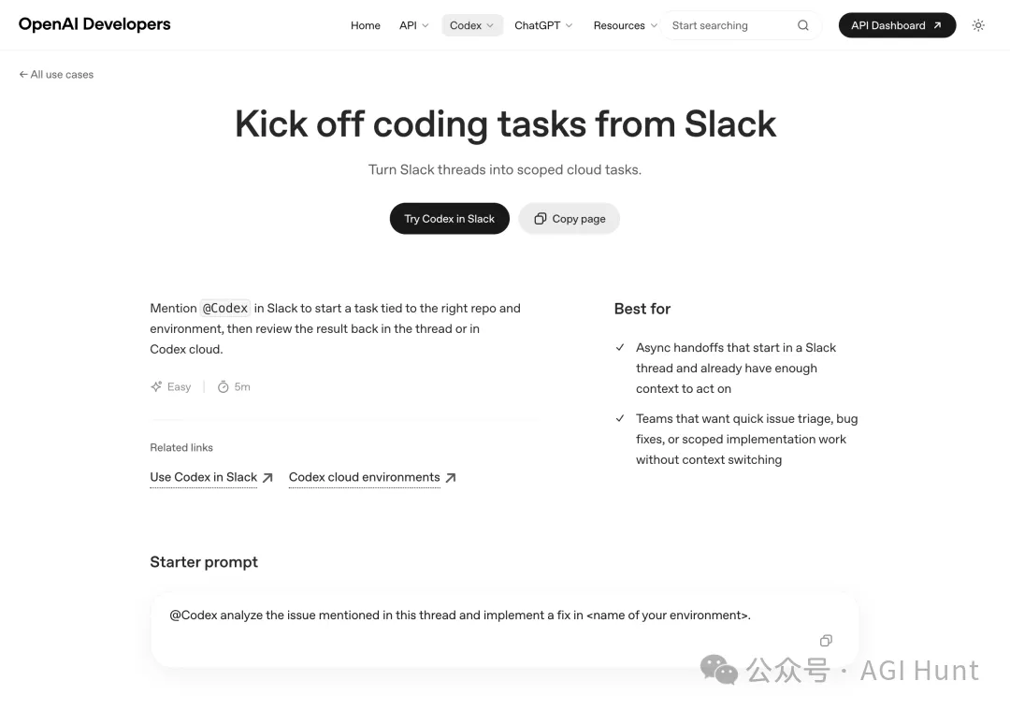1010x710 pixels.
Task: Open the Use Codex in Slack link
Action: click(202, 477)
